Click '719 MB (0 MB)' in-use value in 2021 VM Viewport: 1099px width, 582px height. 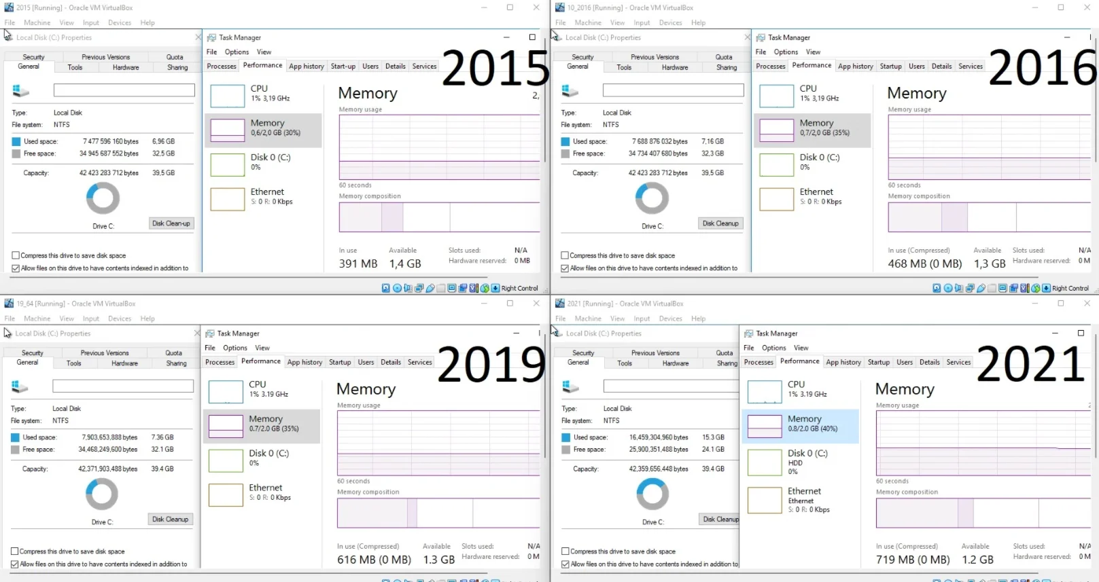pos(913,560)
